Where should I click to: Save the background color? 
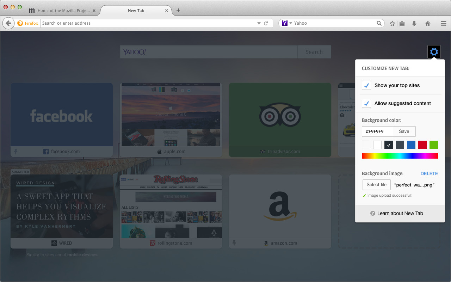point(404,131)
